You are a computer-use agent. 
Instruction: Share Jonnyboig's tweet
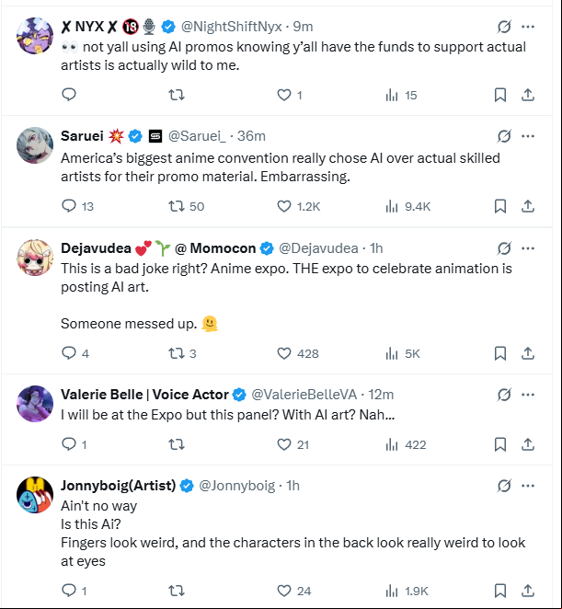click(x=527, y=591)
